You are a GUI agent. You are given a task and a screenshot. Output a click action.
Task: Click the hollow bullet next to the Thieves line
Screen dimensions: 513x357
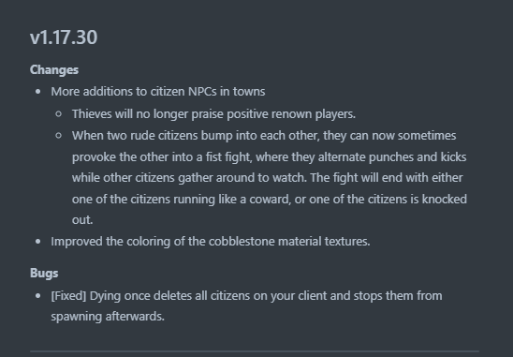pos(59,114)
